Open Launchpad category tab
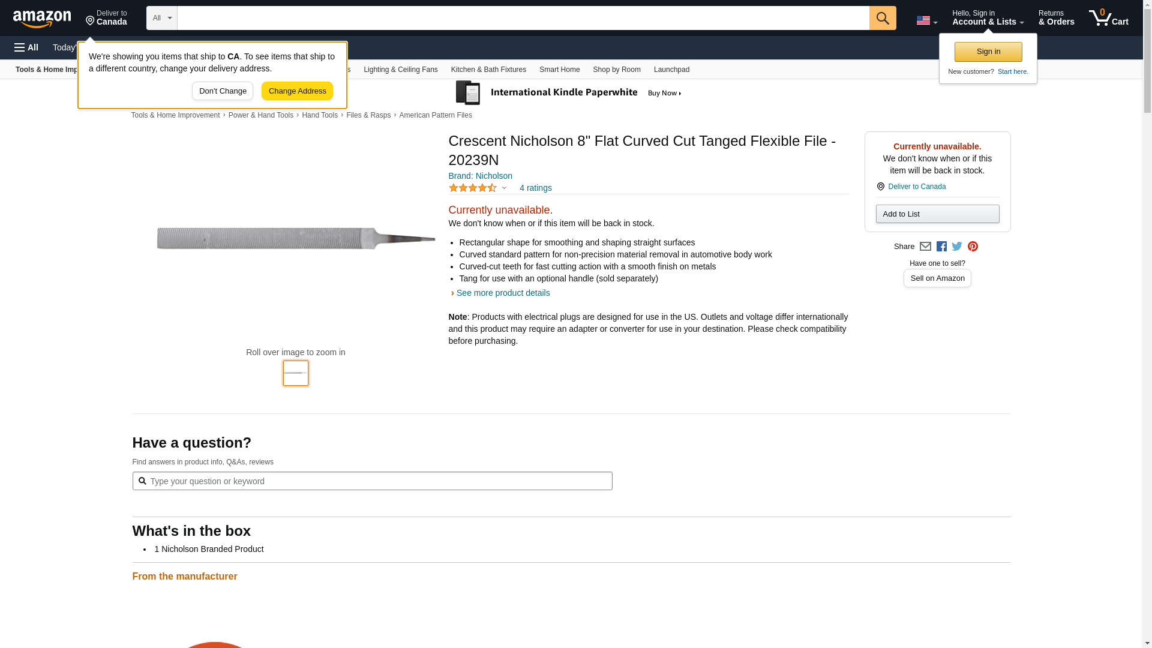This screenshot has width=1152, height=648. click(x=671, y=70)
